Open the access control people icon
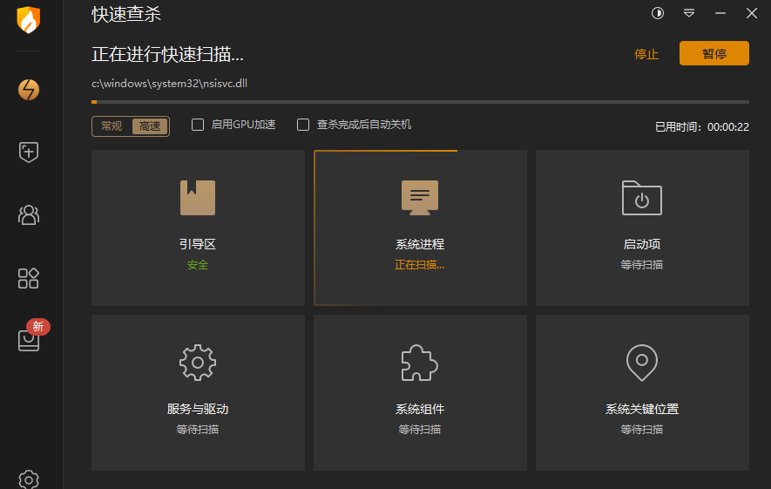The width and height of the screenshot is (771, 489). click(x=29, y=214)
